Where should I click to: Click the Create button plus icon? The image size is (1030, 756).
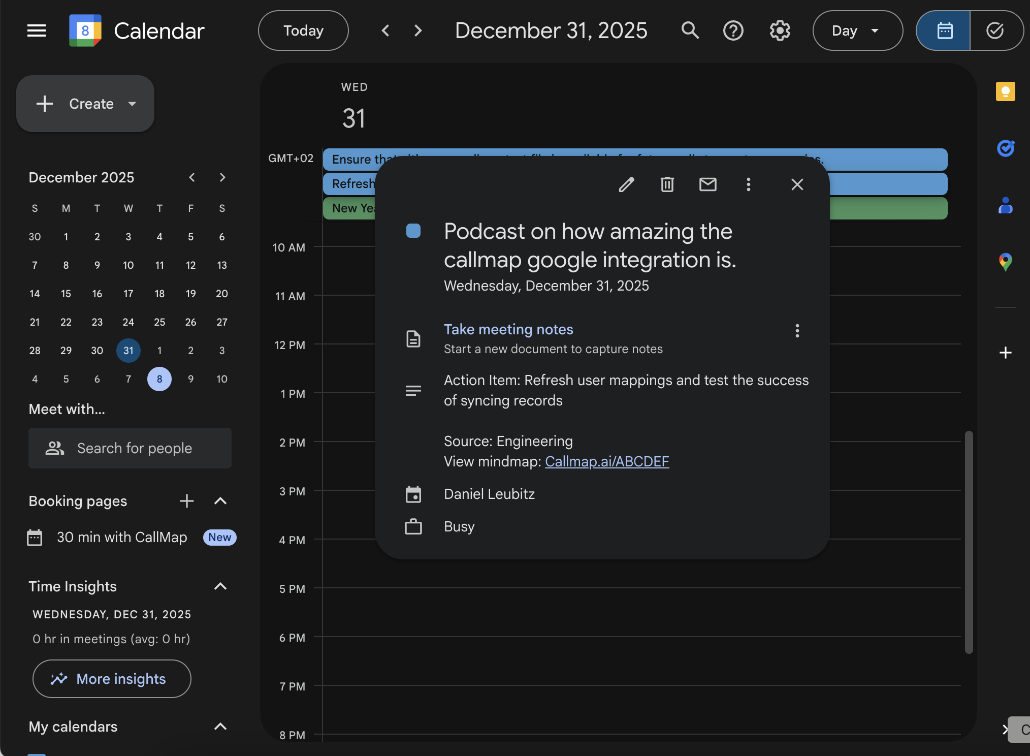(45, 104)
